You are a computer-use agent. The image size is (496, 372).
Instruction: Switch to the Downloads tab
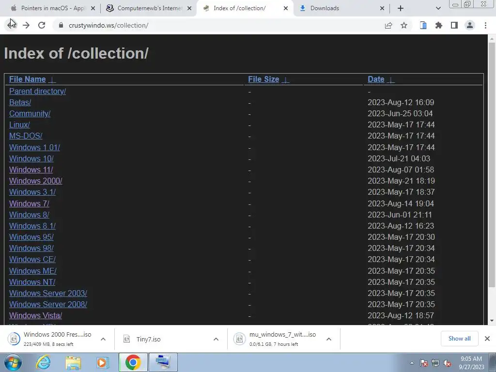[341, 8]
